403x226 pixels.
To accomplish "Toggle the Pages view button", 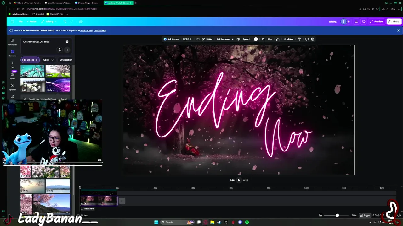I will (365, 215).
